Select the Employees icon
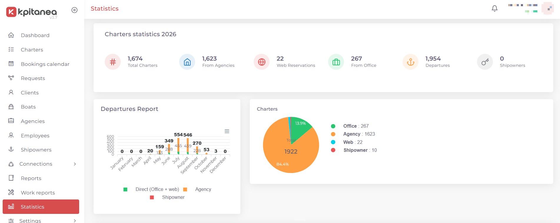Image resolution: width=560 pixels, height=223 pixels. 11,135
